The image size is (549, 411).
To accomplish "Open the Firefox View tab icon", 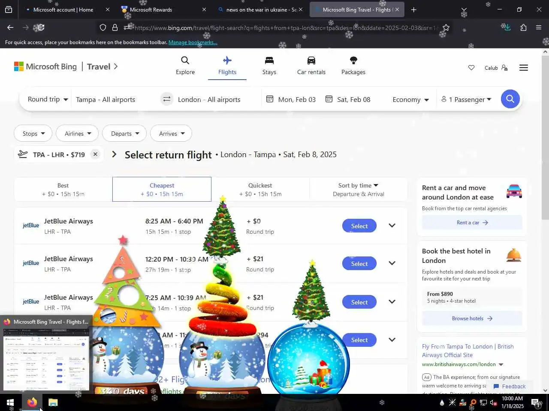I will [x=9, y=9].
